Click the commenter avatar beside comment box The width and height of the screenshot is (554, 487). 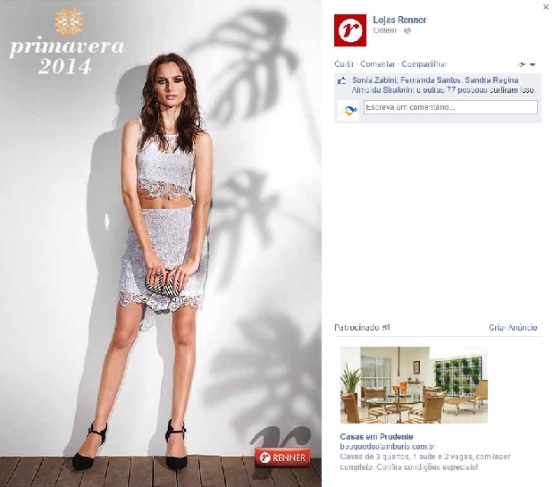pos(348,111)
